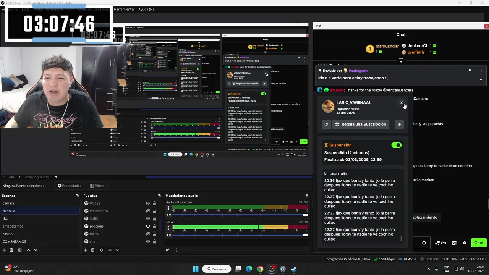Screen dimensions: 489x275
Task: Select camara scene
Action: tap(40, 203)
